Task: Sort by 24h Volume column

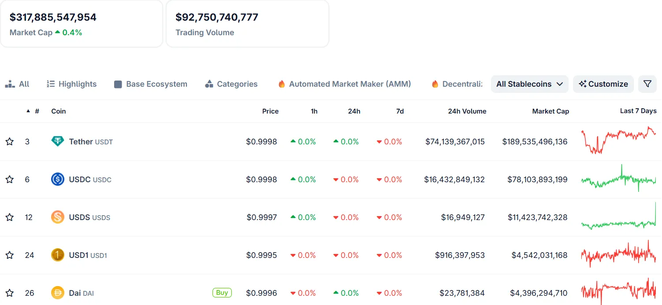Action: click(467, 111)
